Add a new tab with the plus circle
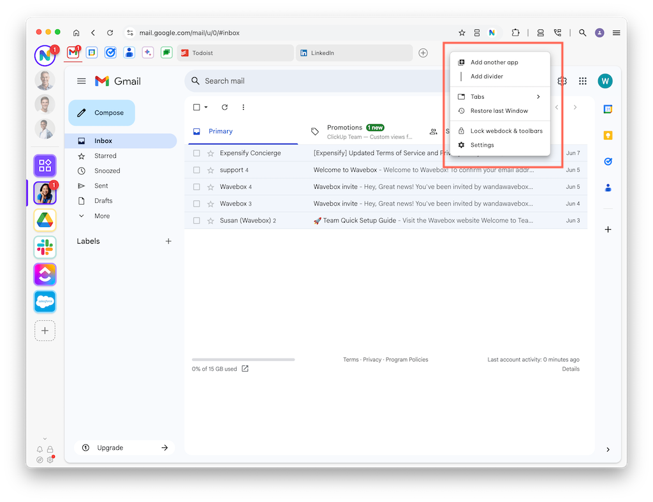Screen dimensions: 653x502 click(x=423, y=53)
